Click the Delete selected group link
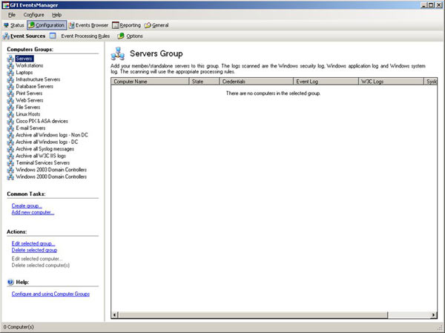 34,250
